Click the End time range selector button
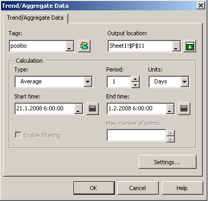The width and height of the screenshot is (208, 201). coord(170,109)
